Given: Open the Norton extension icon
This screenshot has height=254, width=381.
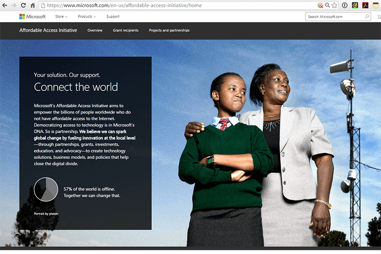Looking at the screenshot, I should pos(355,5).
